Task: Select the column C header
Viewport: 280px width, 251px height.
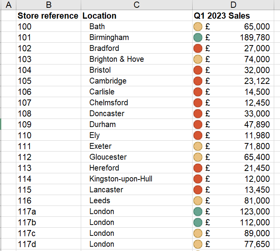Action: point(136,5)
